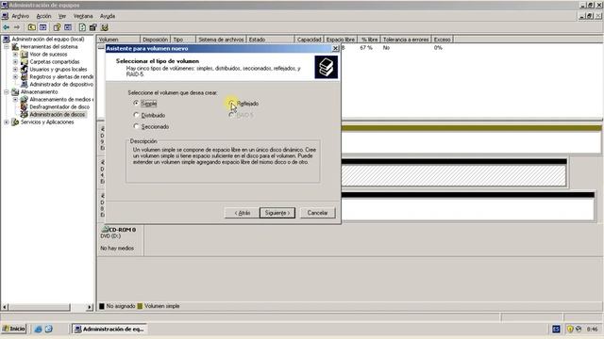Screen dimensions: 604x339
Task: Click the Inicio start button
Action: click(14, 329)
